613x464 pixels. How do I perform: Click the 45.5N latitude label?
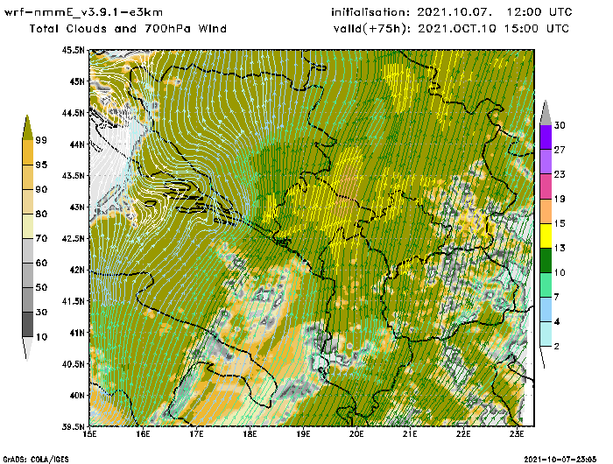point(73,51)
